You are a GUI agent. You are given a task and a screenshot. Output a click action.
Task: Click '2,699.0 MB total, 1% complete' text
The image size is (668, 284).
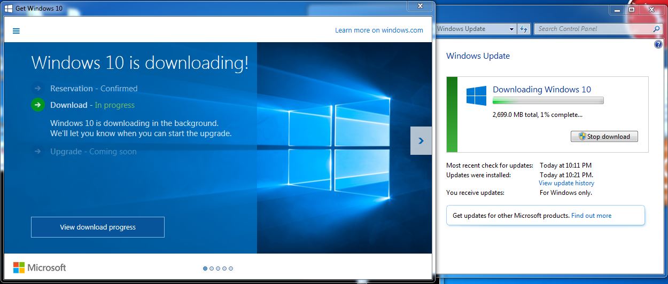point(538,114)
